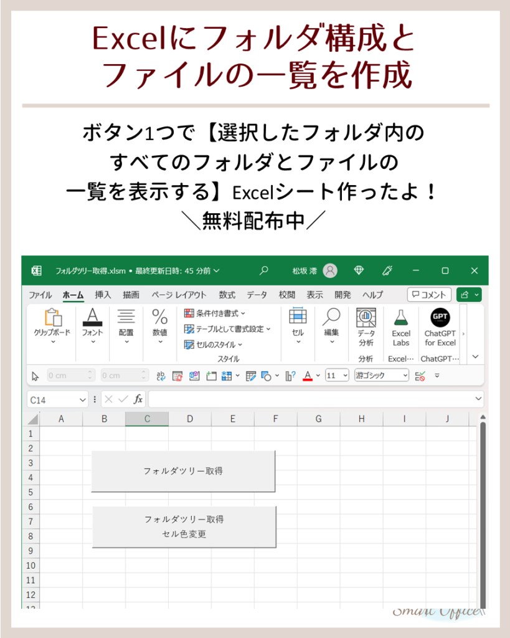510x638 pixels.
Task: Click the first 0 cm size field
Action: (71, 375)
